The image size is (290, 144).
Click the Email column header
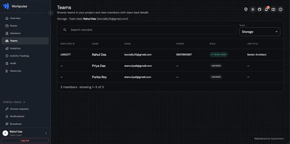tap(128, 44)
